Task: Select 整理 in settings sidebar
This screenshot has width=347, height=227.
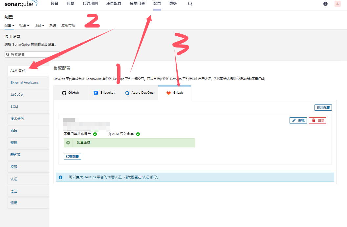Action: pos(29,142)
